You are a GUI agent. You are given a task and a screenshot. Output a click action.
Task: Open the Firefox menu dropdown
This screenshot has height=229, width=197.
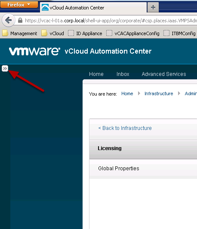(19, 4)
